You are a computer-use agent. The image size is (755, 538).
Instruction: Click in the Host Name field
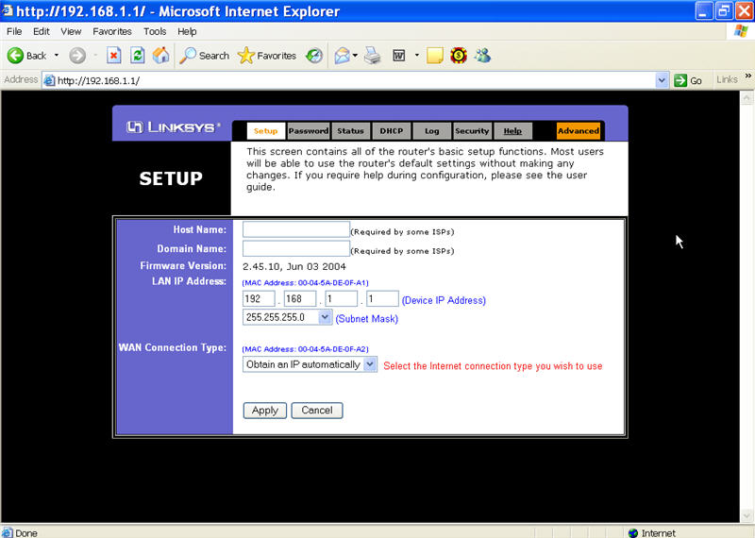click(296, 229)
